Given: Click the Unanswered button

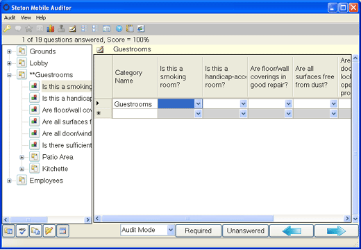Looking at the screenshot, I should pos(246,231).
